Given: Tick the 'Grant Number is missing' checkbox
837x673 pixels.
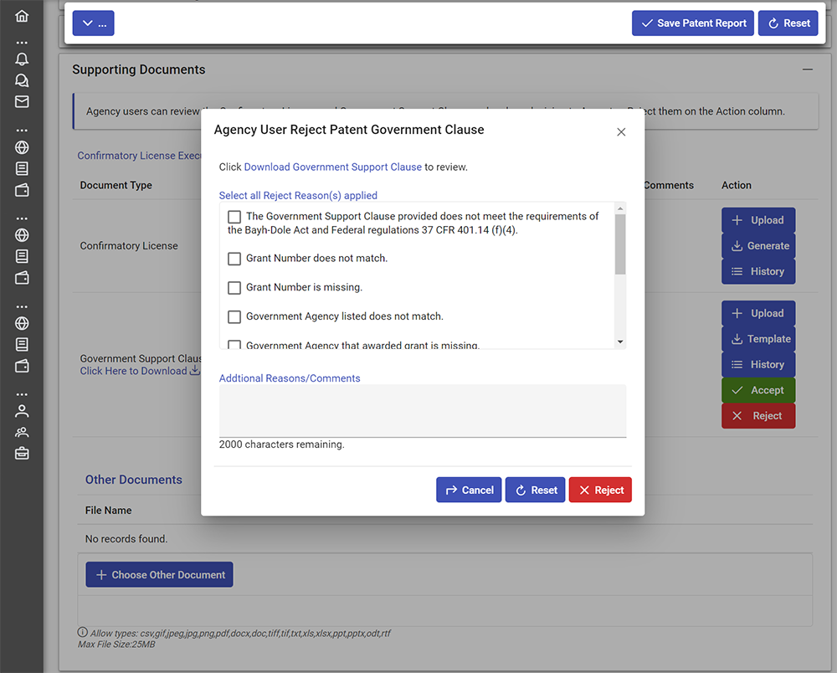Looking at the screenshot, I should pyautogui.click(x=234, y=288).
